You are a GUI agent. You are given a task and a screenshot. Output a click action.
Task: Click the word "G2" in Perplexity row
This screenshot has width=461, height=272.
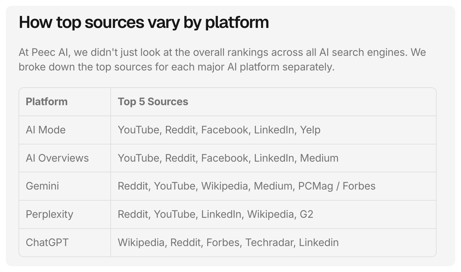click(x=306, y=214)
